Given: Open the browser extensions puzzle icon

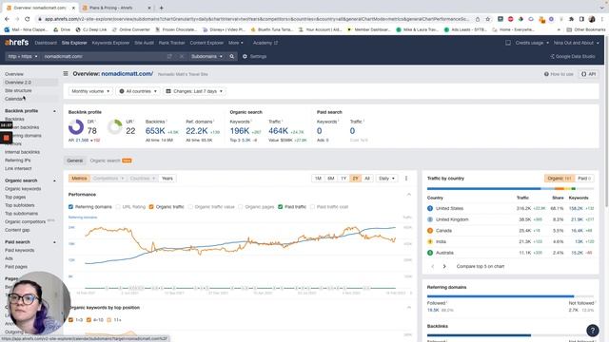Looking at the screenshot, I should pos(571,19).
